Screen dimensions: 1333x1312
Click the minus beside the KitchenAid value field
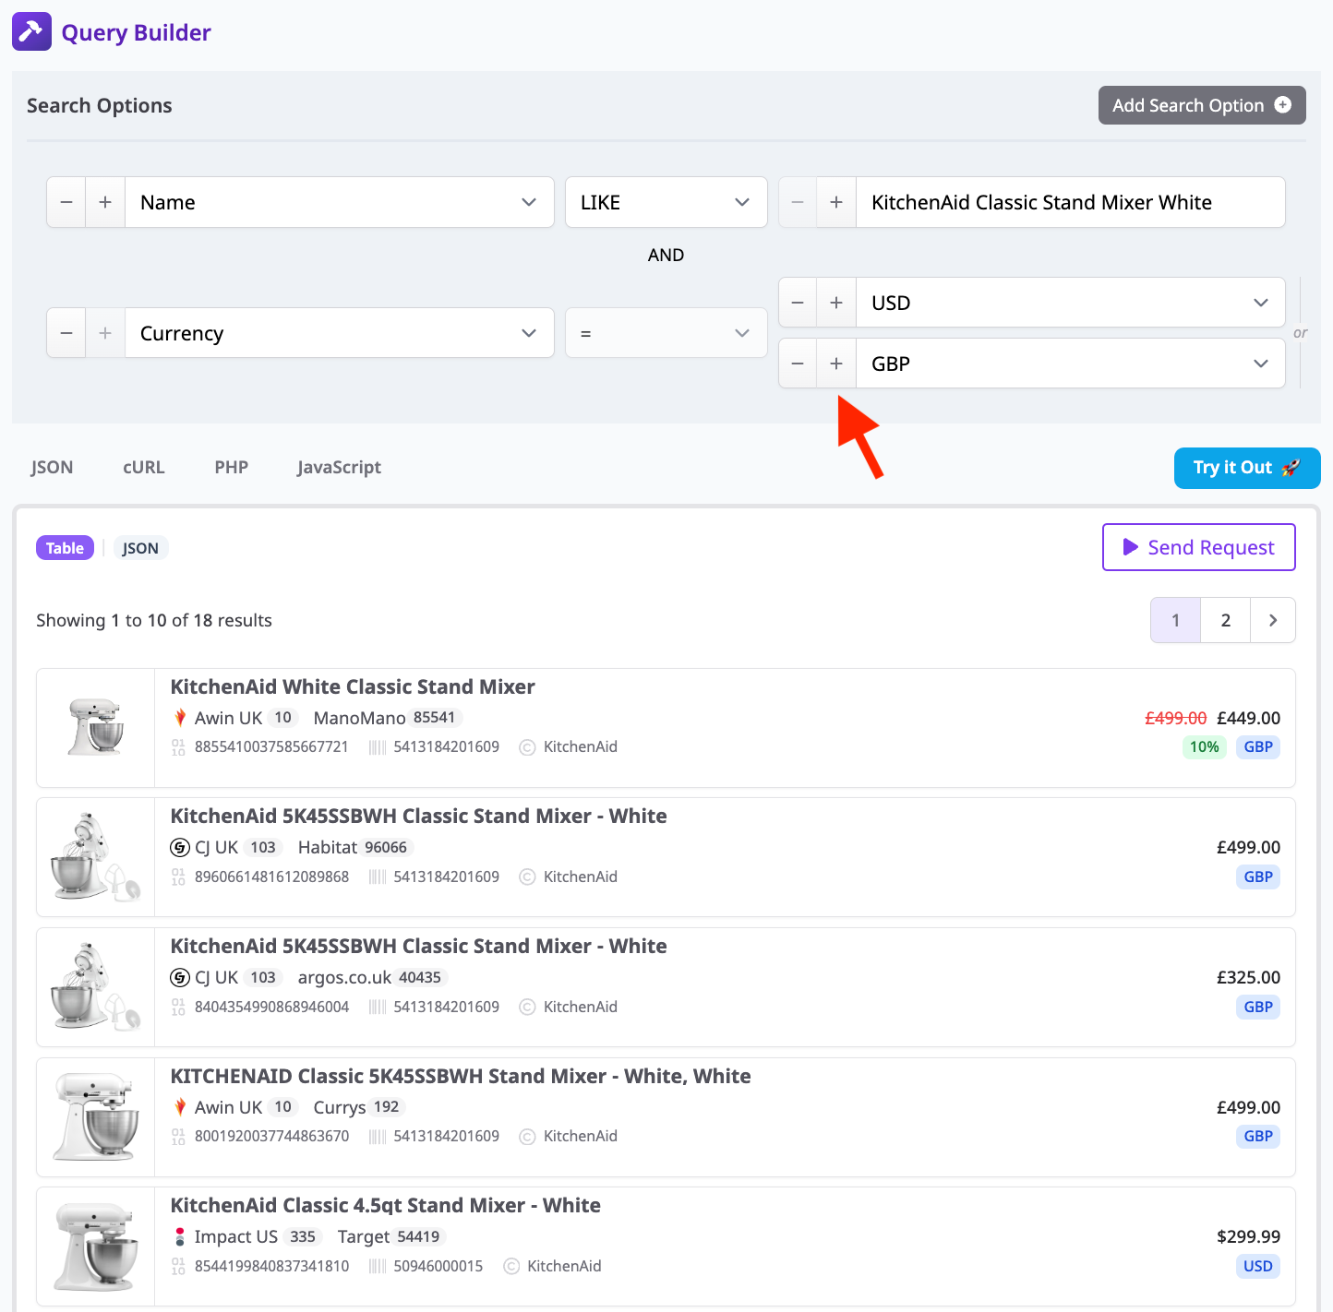point(798,202)
